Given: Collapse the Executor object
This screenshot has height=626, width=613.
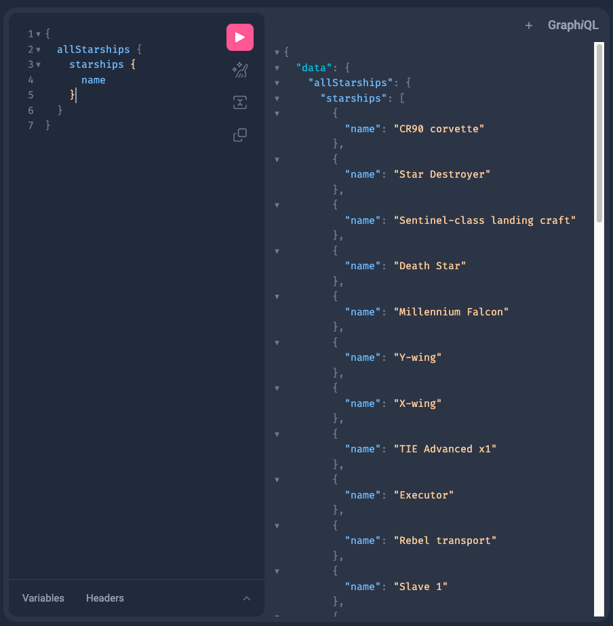Looking at the screenshot, I should (x=277, y=480).
